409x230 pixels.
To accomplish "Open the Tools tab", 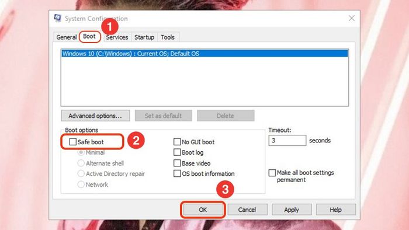I will click(168, 37).
